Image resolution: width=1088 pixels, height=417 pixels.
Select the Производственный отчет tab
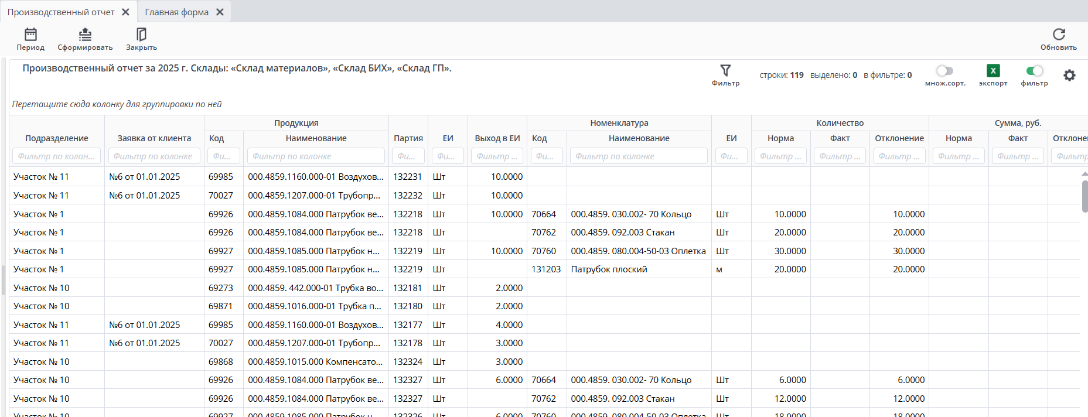(61, 12)
